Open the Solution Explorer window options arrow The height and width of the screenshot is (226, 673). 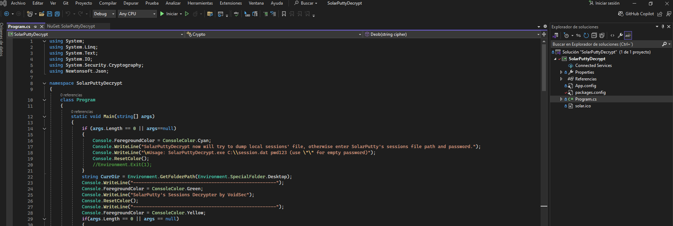pos(657,27)
